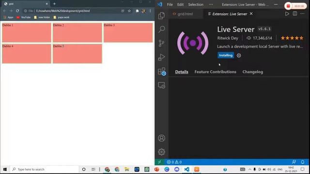
Task: Open 'papa work' bookmark folder
Action: (62, 17)
